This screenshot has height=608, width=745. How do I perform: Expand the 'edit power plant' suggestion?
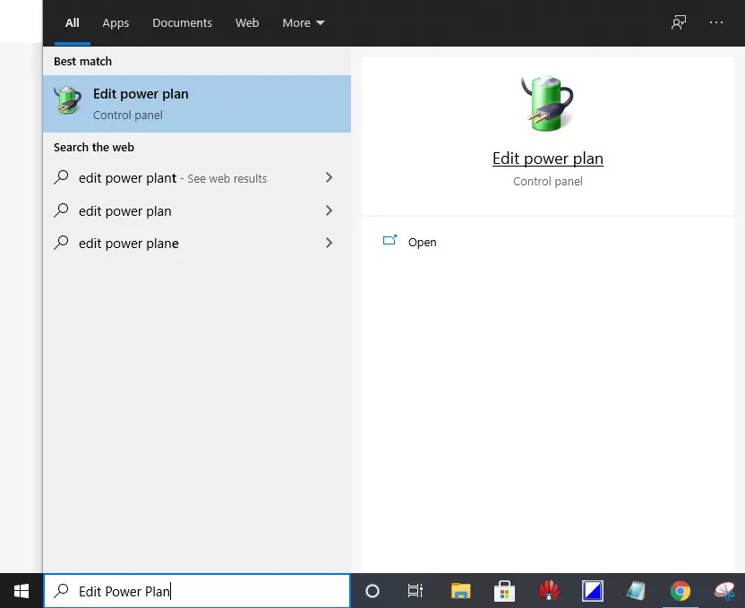pyautogui.click(x=329, y=178)
